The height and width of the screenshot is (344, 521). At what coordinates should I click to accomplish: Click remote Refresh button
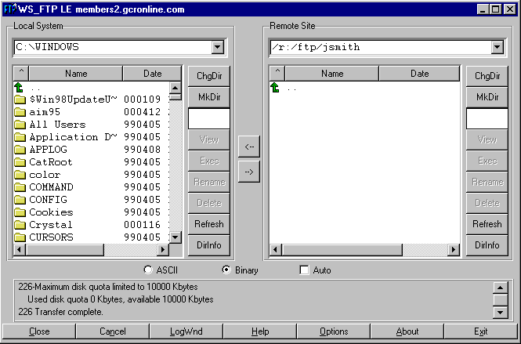click(487, 224)
